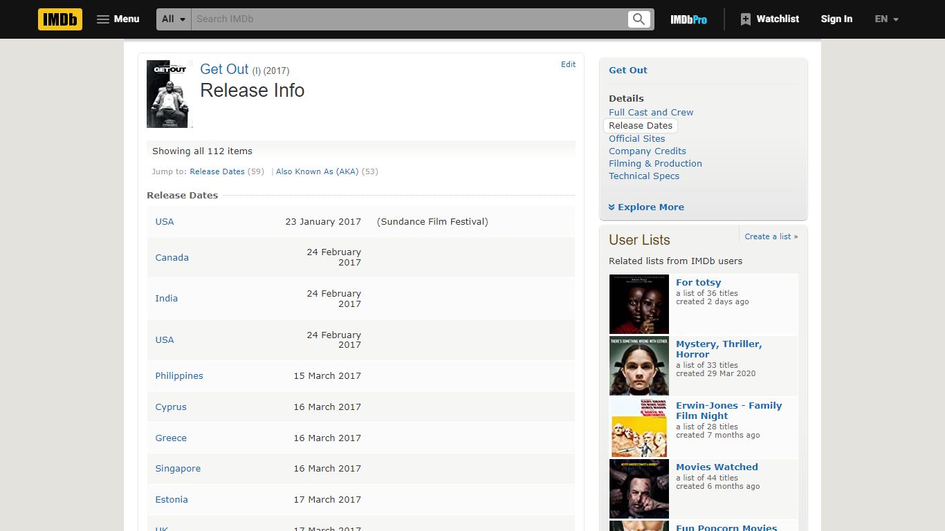Go to IMDb home via logo
Screen dimensions: 945x531
pos(60,19)
